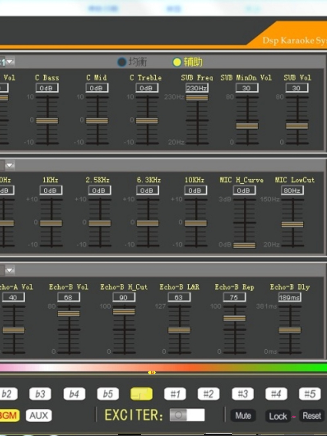Click the 2.5KHz band slider handle
The image size is (327, 436).
tap(100, 223)
